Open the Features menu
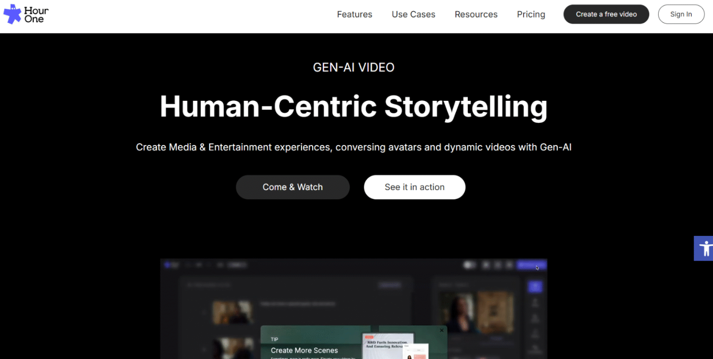Screen dimensions: 713x359 pyautogui.click(x=355, y=14)
